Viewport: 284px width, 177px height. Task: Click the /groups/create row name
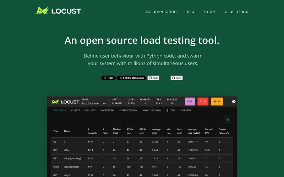[x=72, y=167]
